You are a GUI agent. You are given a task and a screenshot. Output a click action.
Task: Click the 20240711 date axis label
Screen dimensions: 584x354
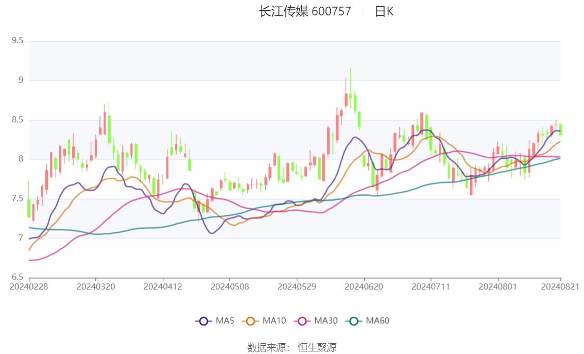(x=431, y=287)
